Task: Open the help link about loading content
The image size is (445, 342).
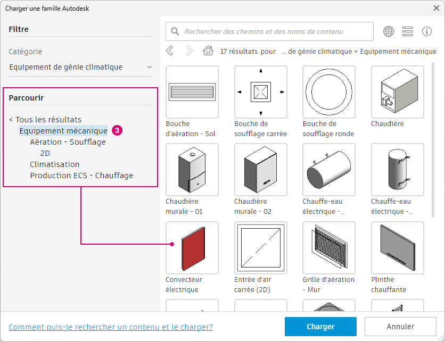Action: [111, 327]
